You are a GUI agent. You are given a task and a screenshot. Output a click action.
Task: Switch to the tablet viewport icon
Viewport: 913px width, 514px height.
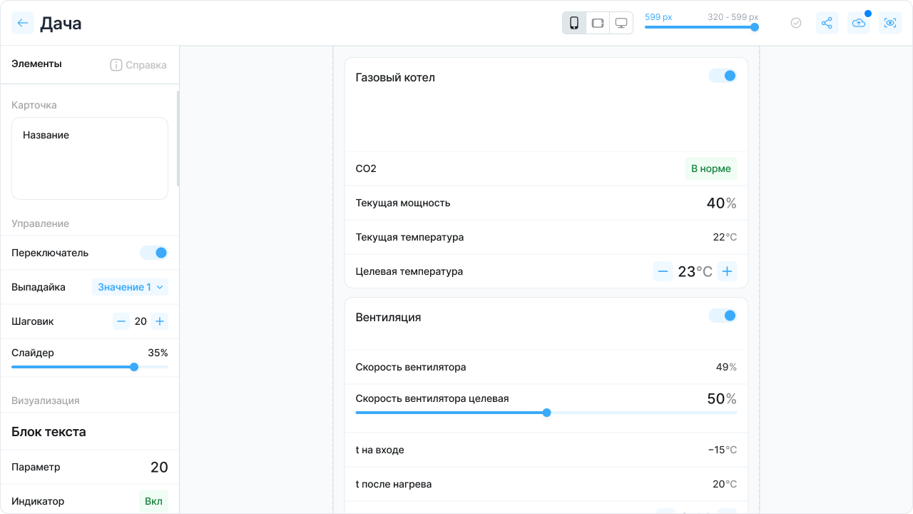[x=598, y=23]
